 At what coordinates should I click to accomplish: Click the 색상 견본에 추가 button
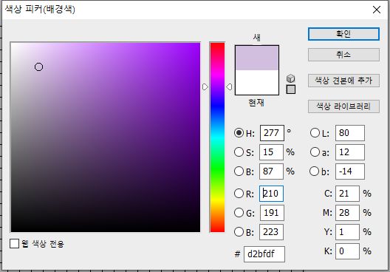point(343,81)
